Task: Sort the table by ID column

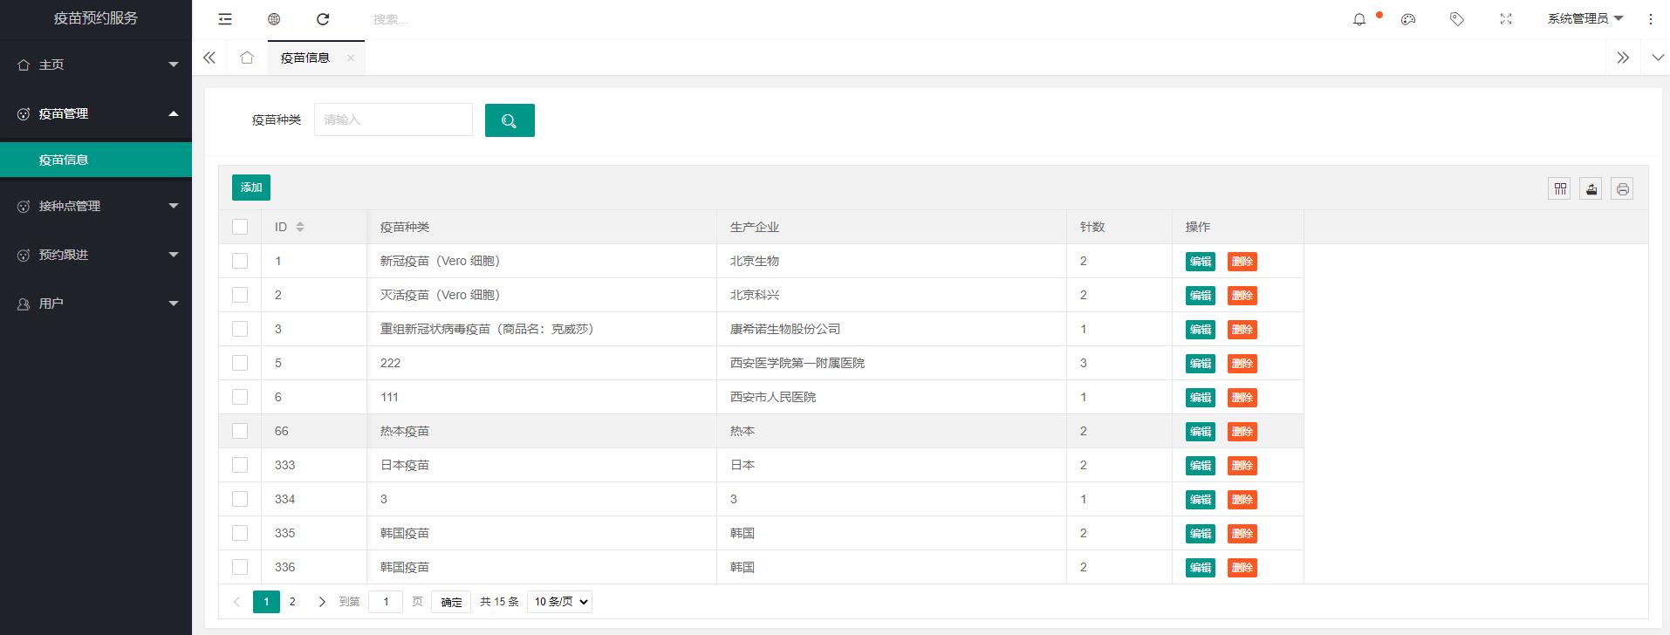Action: (x=300, y=227)
